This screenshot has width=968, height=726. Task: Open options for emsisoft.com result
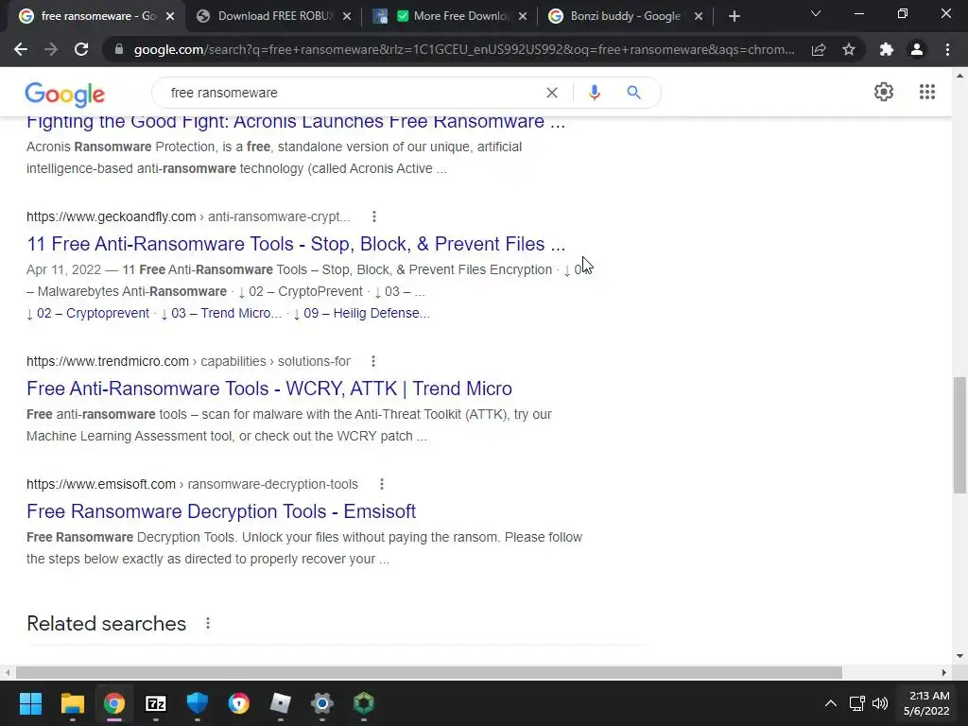pos(382,484)
